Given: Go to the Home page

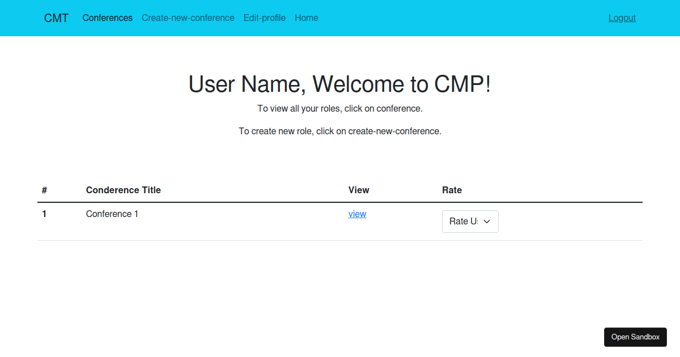Looking at the screenshot, I should click(x=306, y=18).
